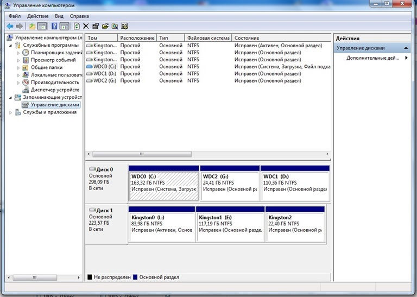Viewport: 417px width, 297px height.
Task: Click the volume list horizontal scrollbar thumb
Action: coord(142,154)
